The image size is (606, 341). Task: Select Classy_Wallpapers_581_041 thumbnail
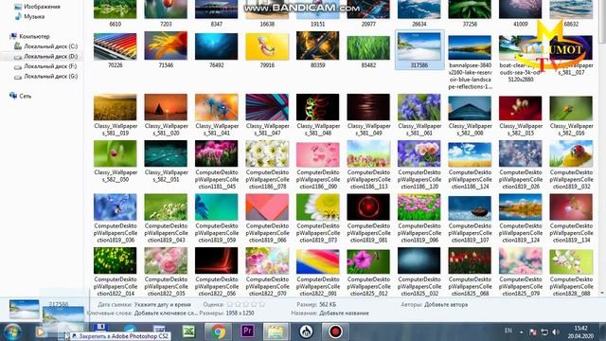tap(217, 115)
